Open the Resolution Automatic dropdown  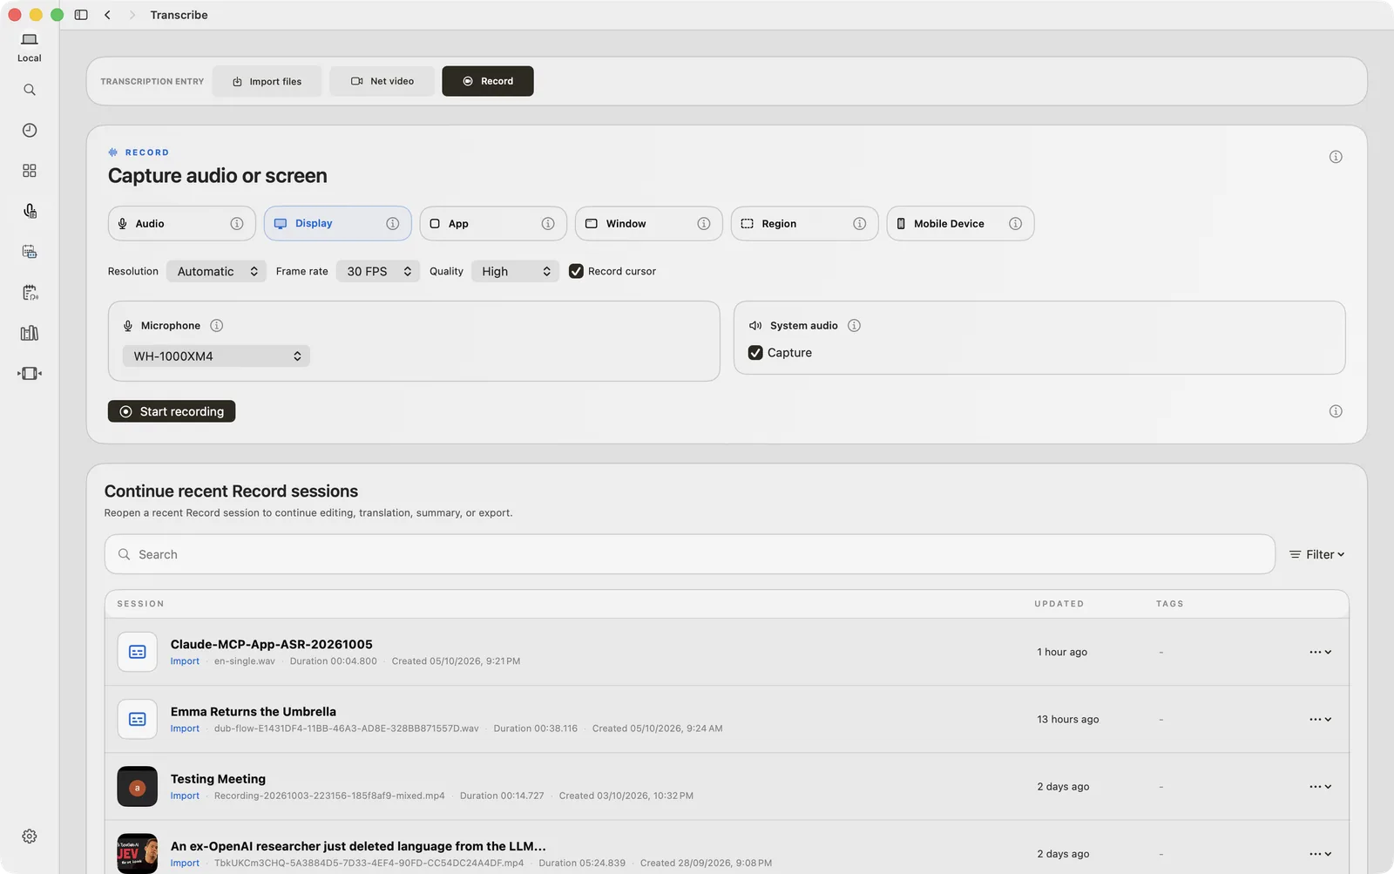coord(216,272)
